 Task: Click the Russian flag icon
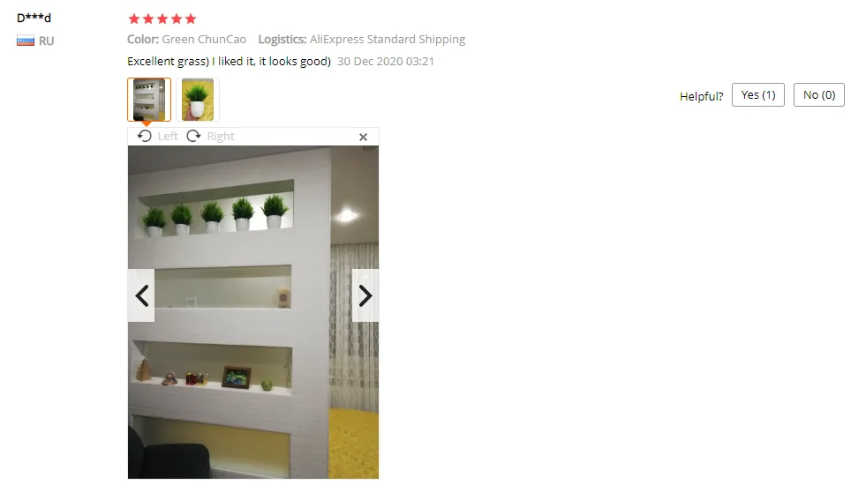[26, 41]
